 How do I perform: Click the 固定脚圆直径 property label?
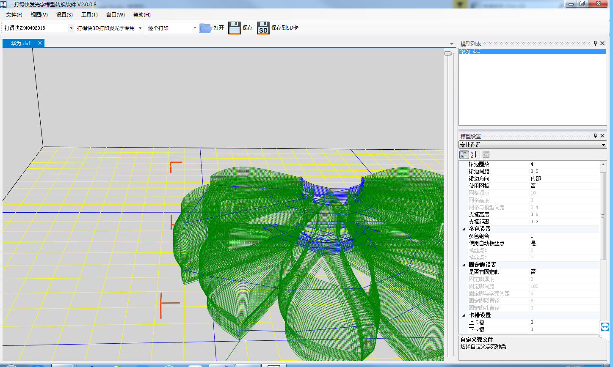coord(484,301)
